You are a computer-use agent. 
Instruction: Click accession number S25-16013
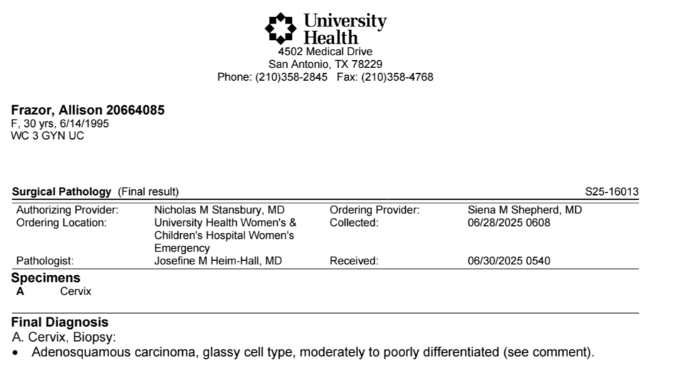(612, 191)
